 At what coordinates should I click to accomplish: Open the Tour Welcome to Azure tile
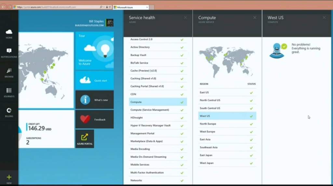(95, 51)
